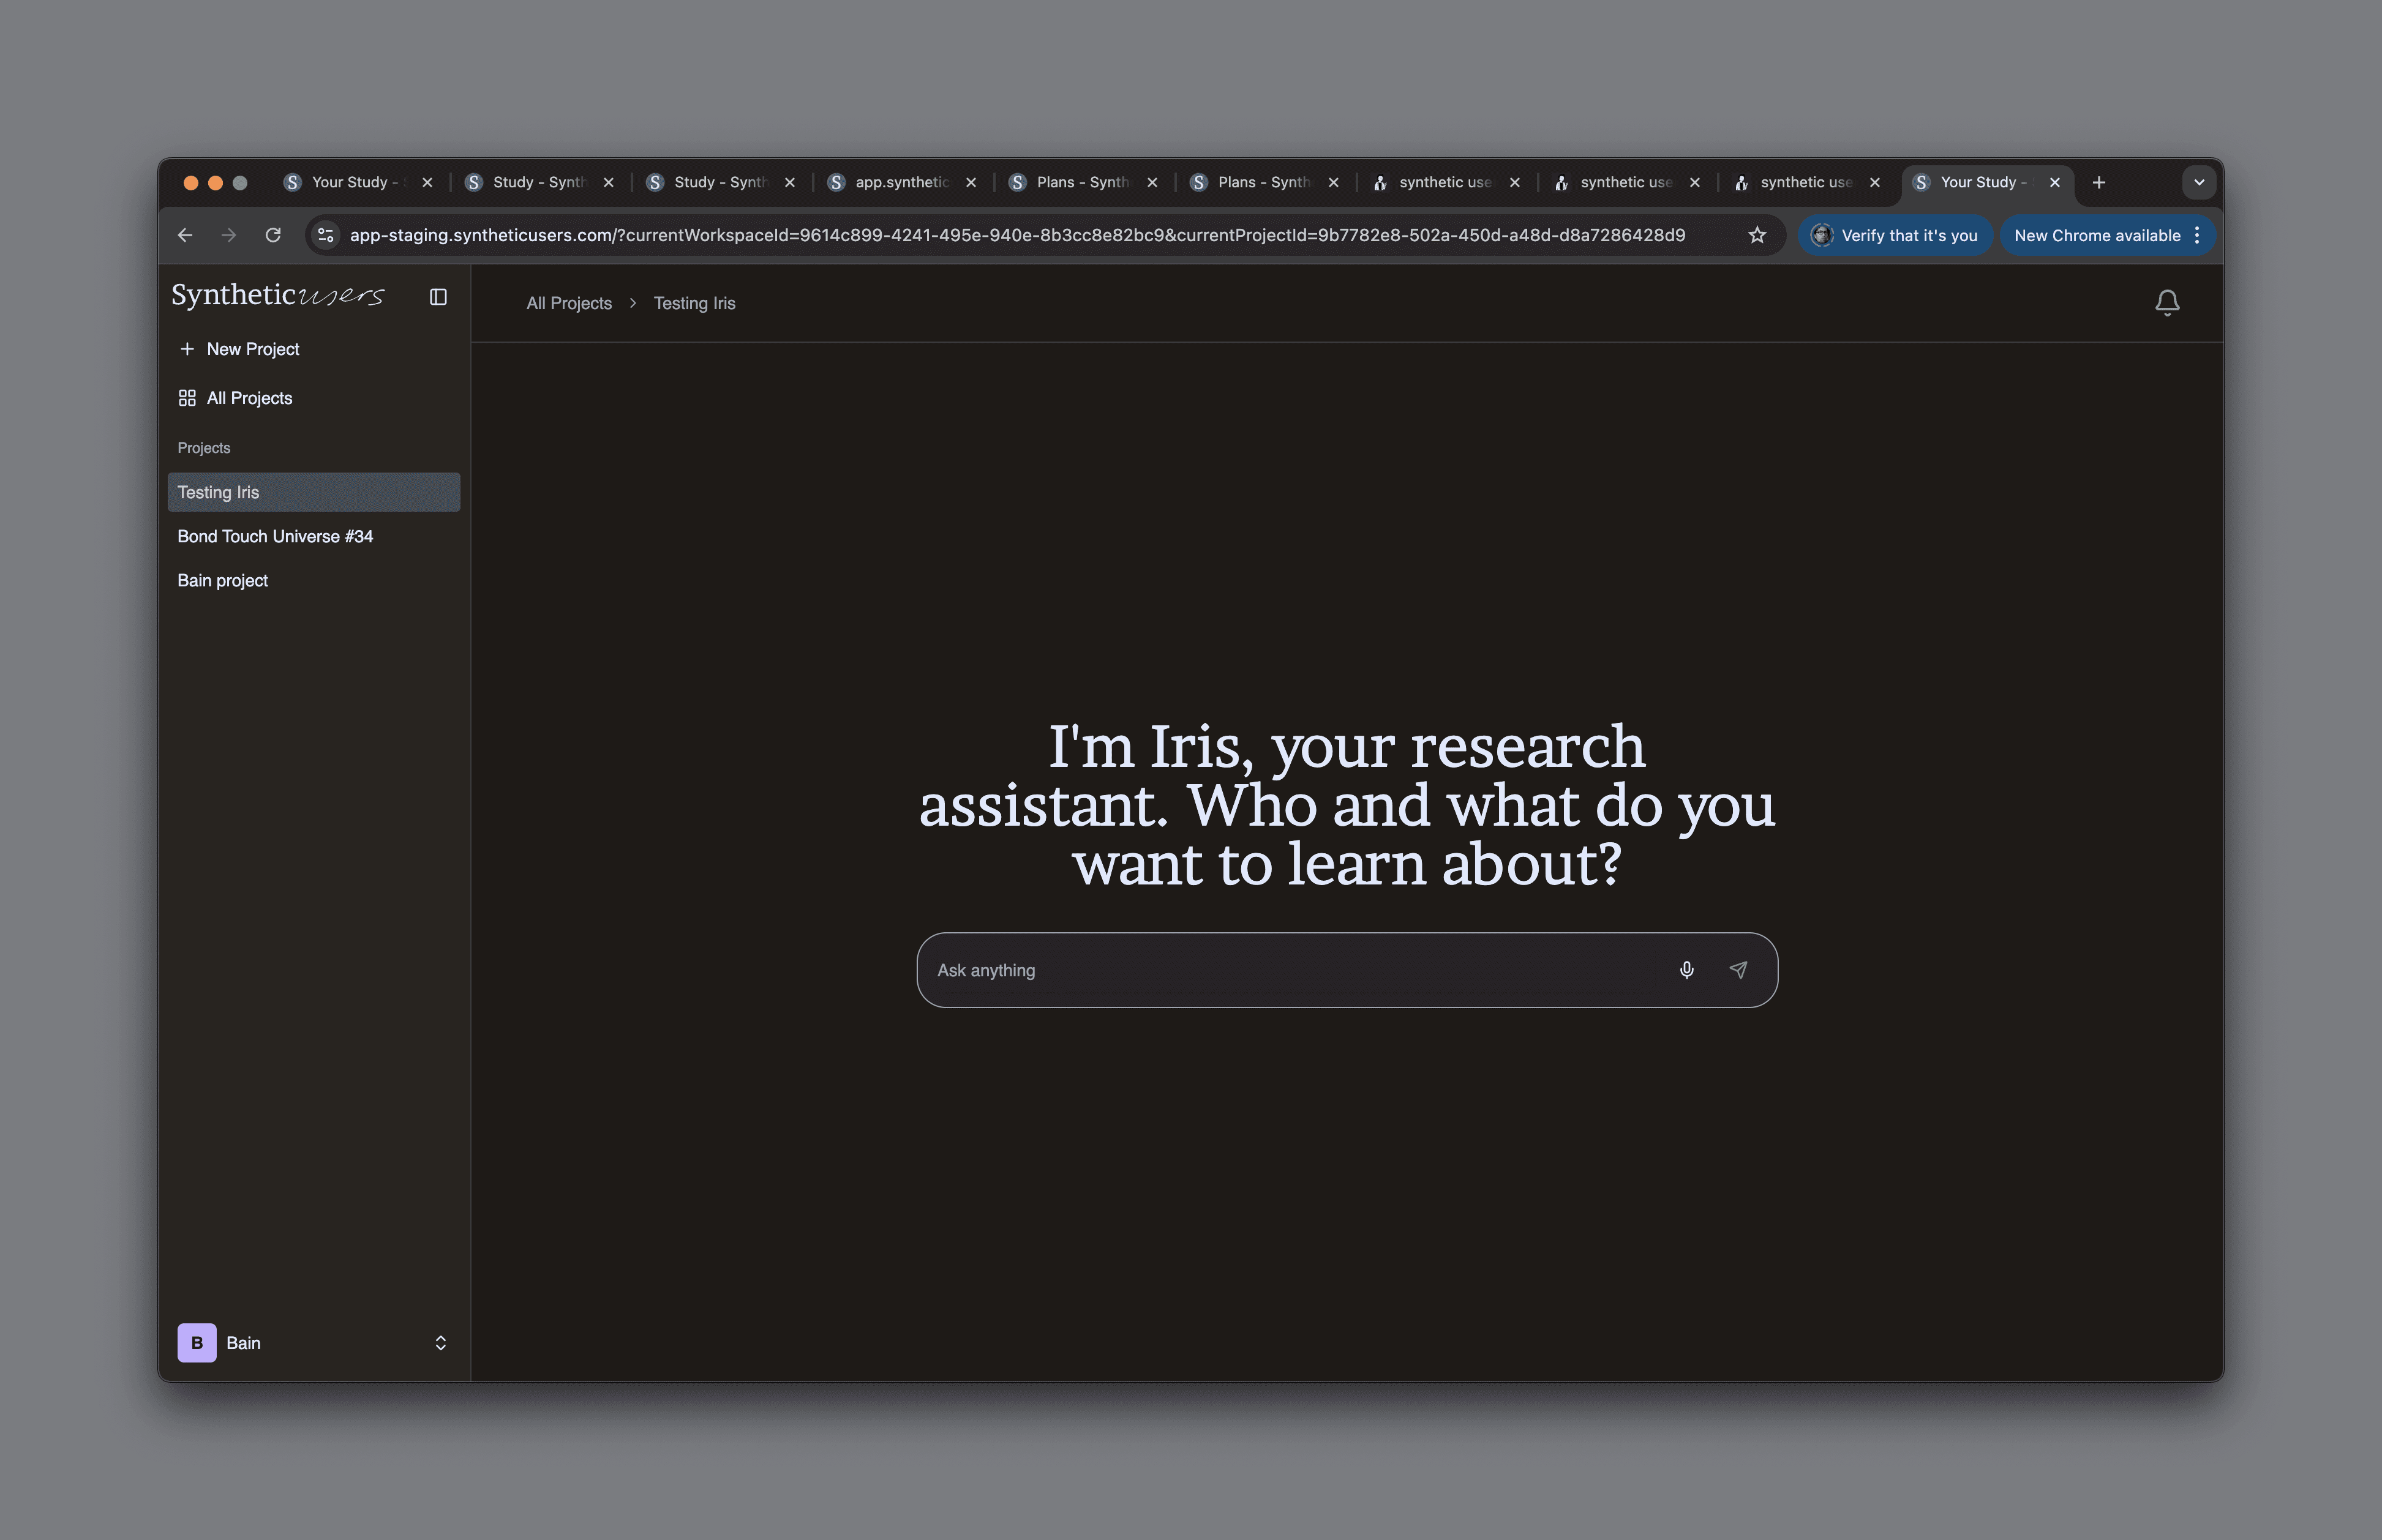
Task: Open the Bain project
Action: [223, 581]
